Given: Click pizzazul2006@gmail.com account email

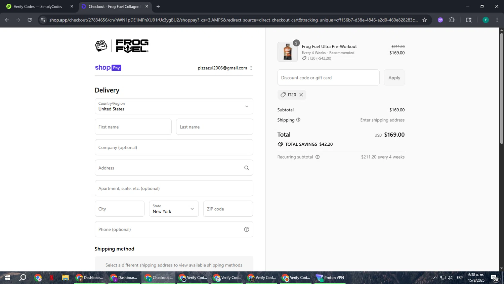Looking at the screenshot, I should tap(222, 68).
